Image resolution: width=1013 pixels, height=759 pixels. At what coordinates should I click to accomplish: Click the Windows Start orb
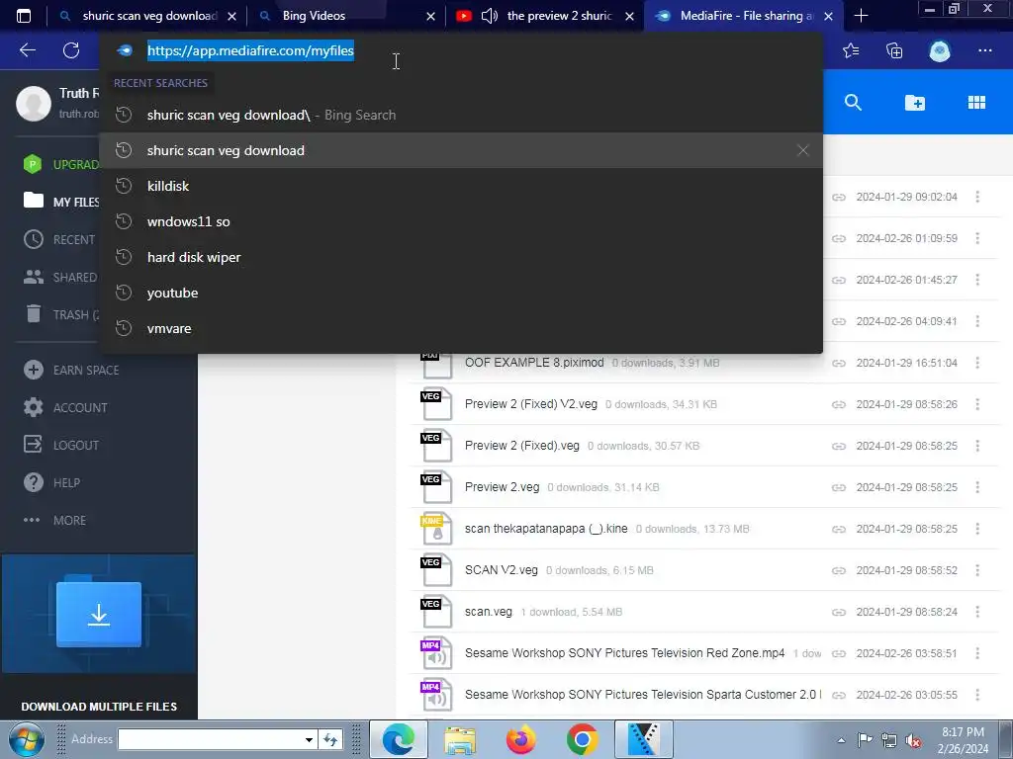coord(26,739)
